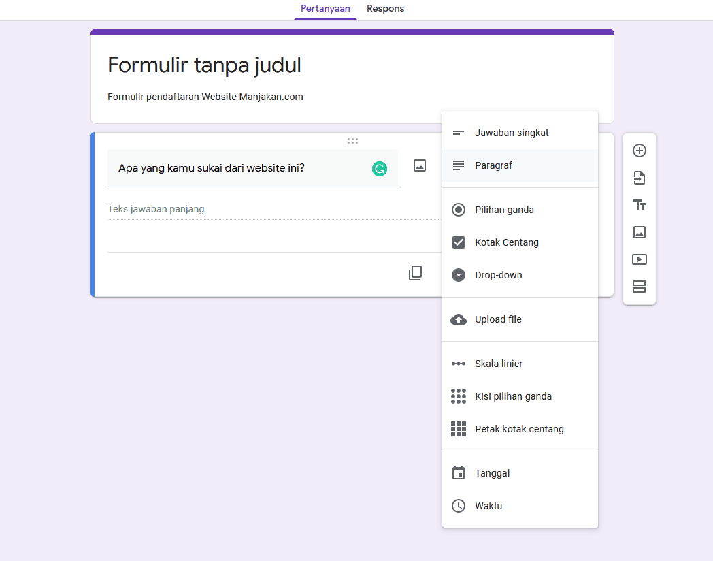Click the form title Formulir tanpa judul
This screenshot has width=713, height=561.
(204, 64)
